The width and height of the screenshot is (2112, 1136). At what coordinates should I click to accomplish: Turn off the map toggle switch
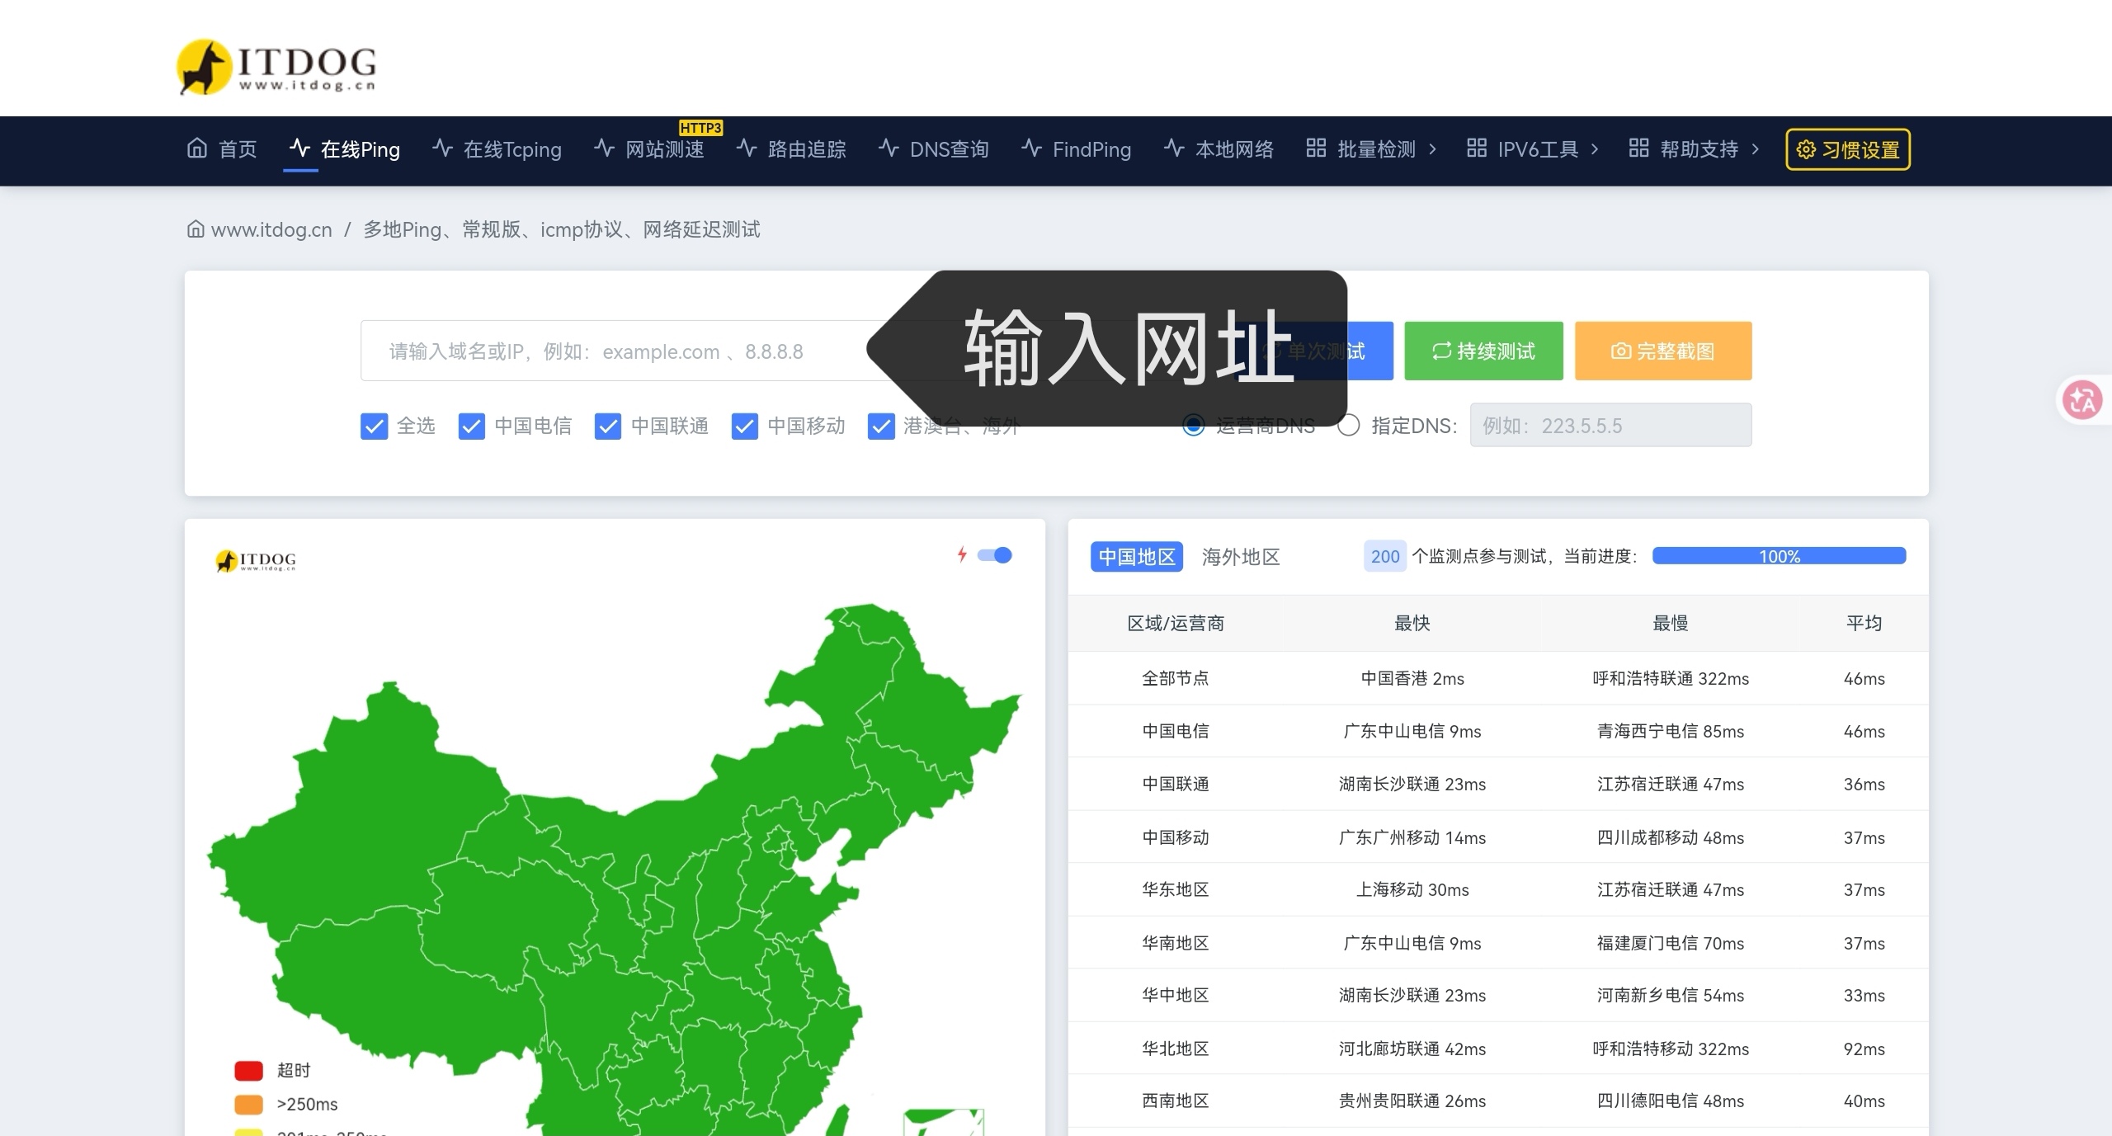point(995,555)
